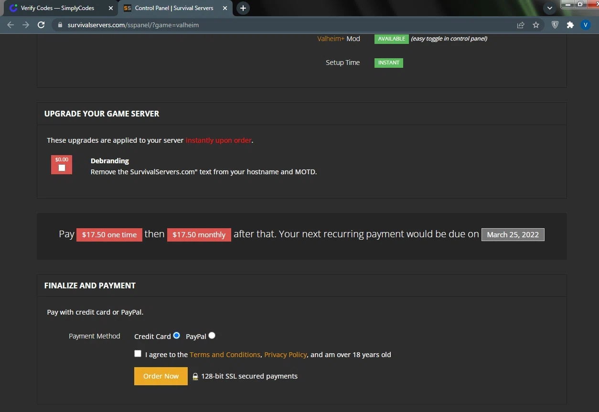Click the Valheim+ Mod label

click(x=339, y=39)
